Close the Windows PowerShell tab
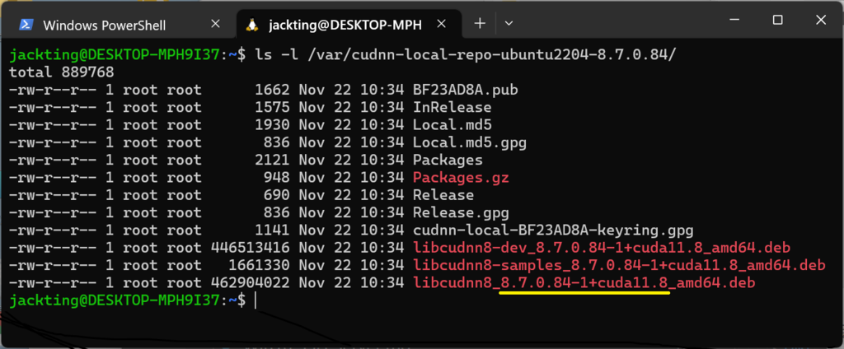Image resolution: width=844 pixels, height=349 pixels. click(x=215, y=24)
